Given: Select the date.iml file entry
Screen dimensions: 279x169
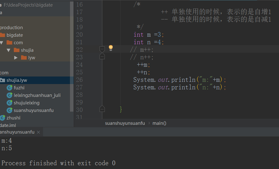Looking at the screenshot, I should pos(8,125).
